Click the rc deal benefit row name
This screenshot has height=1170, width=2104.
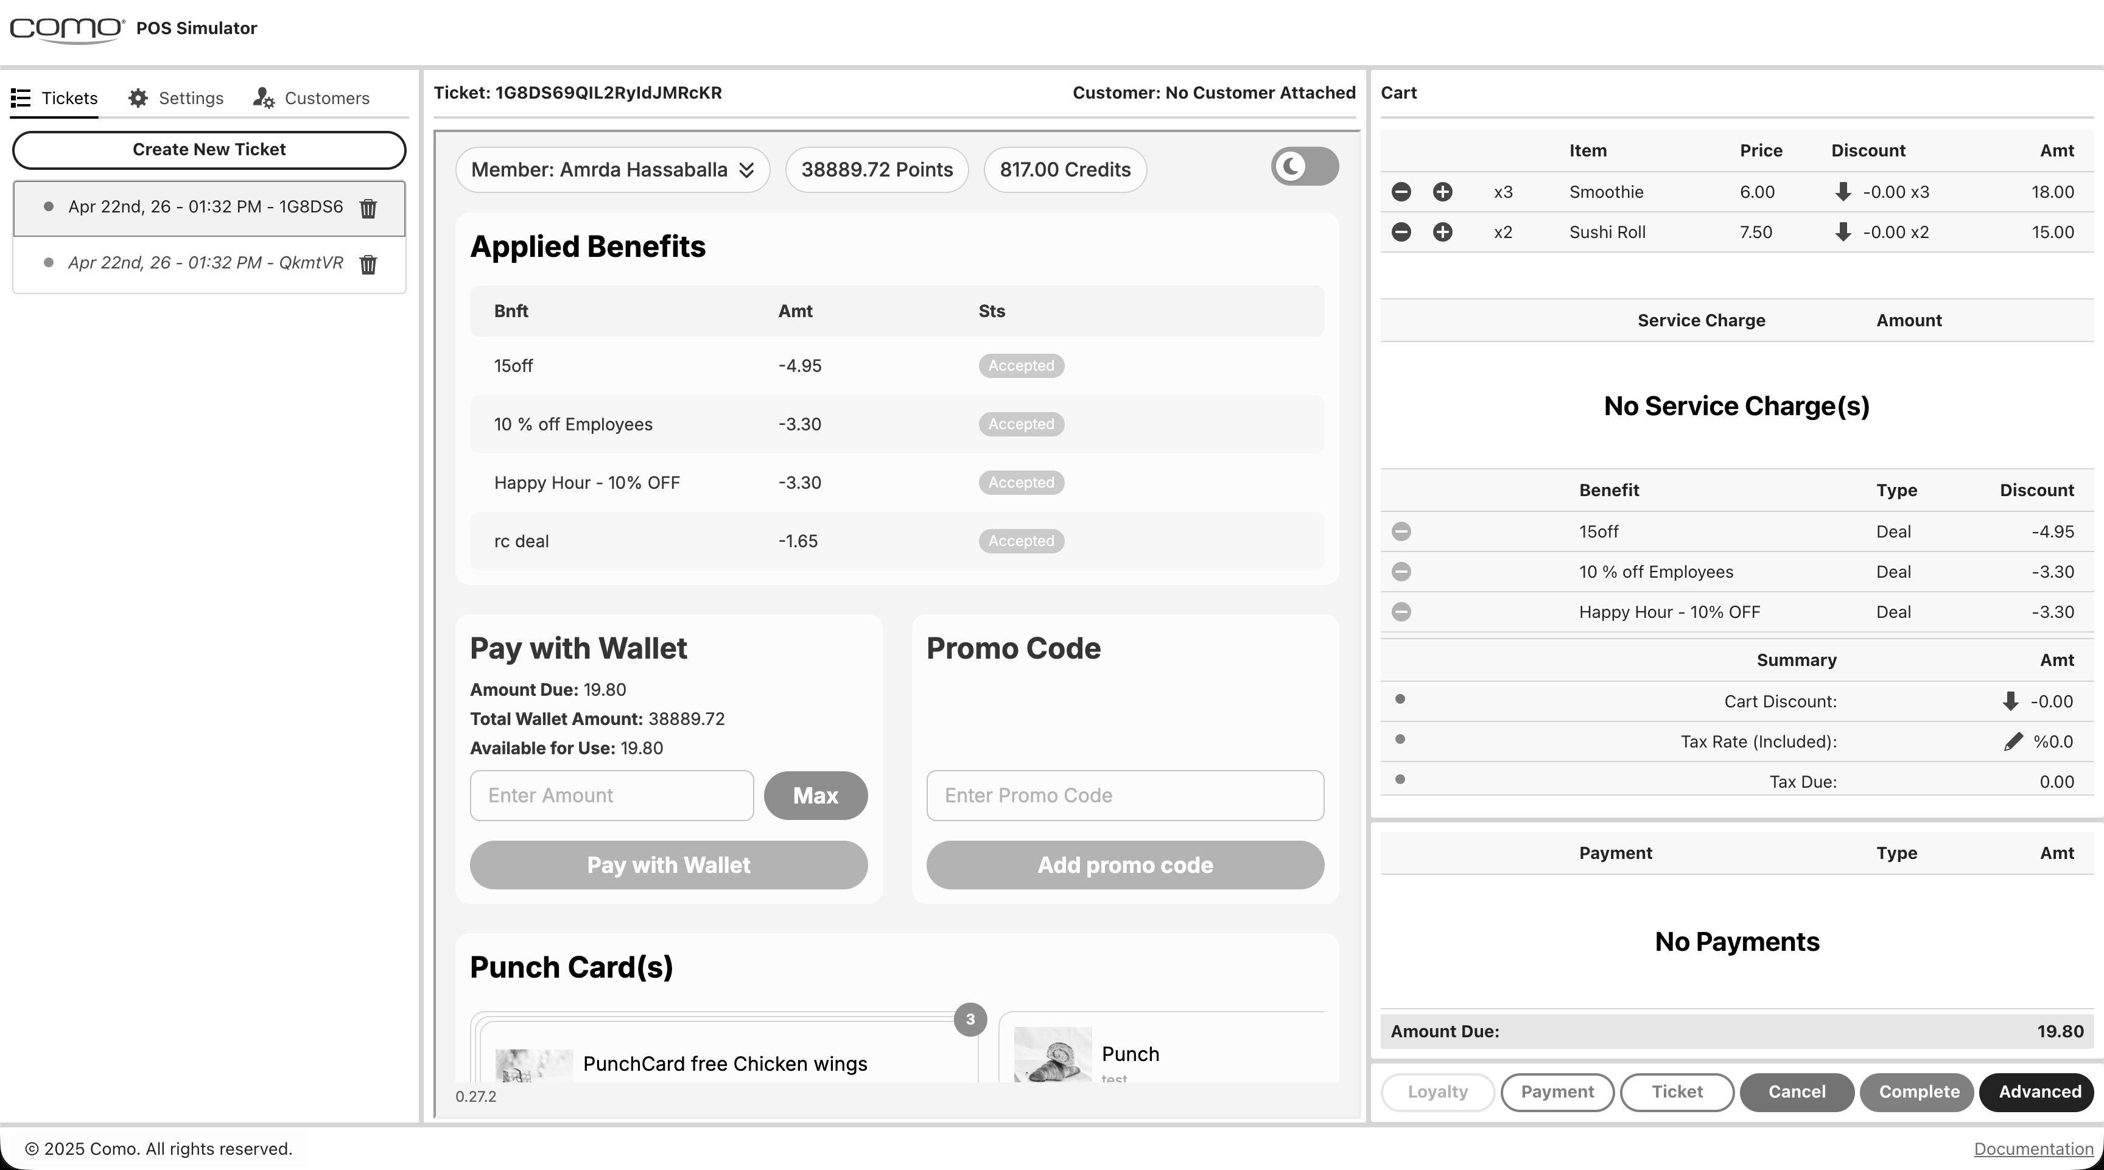(x=521, y=541)
